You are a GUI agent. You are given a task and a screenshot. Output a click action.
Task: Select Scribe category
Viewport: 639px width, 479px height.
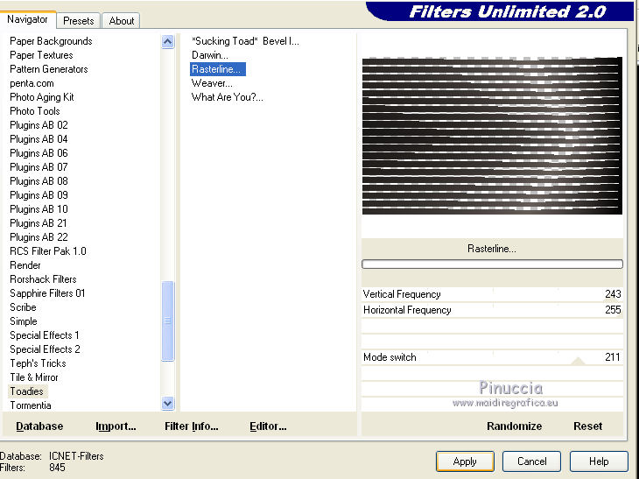(24, 307)
